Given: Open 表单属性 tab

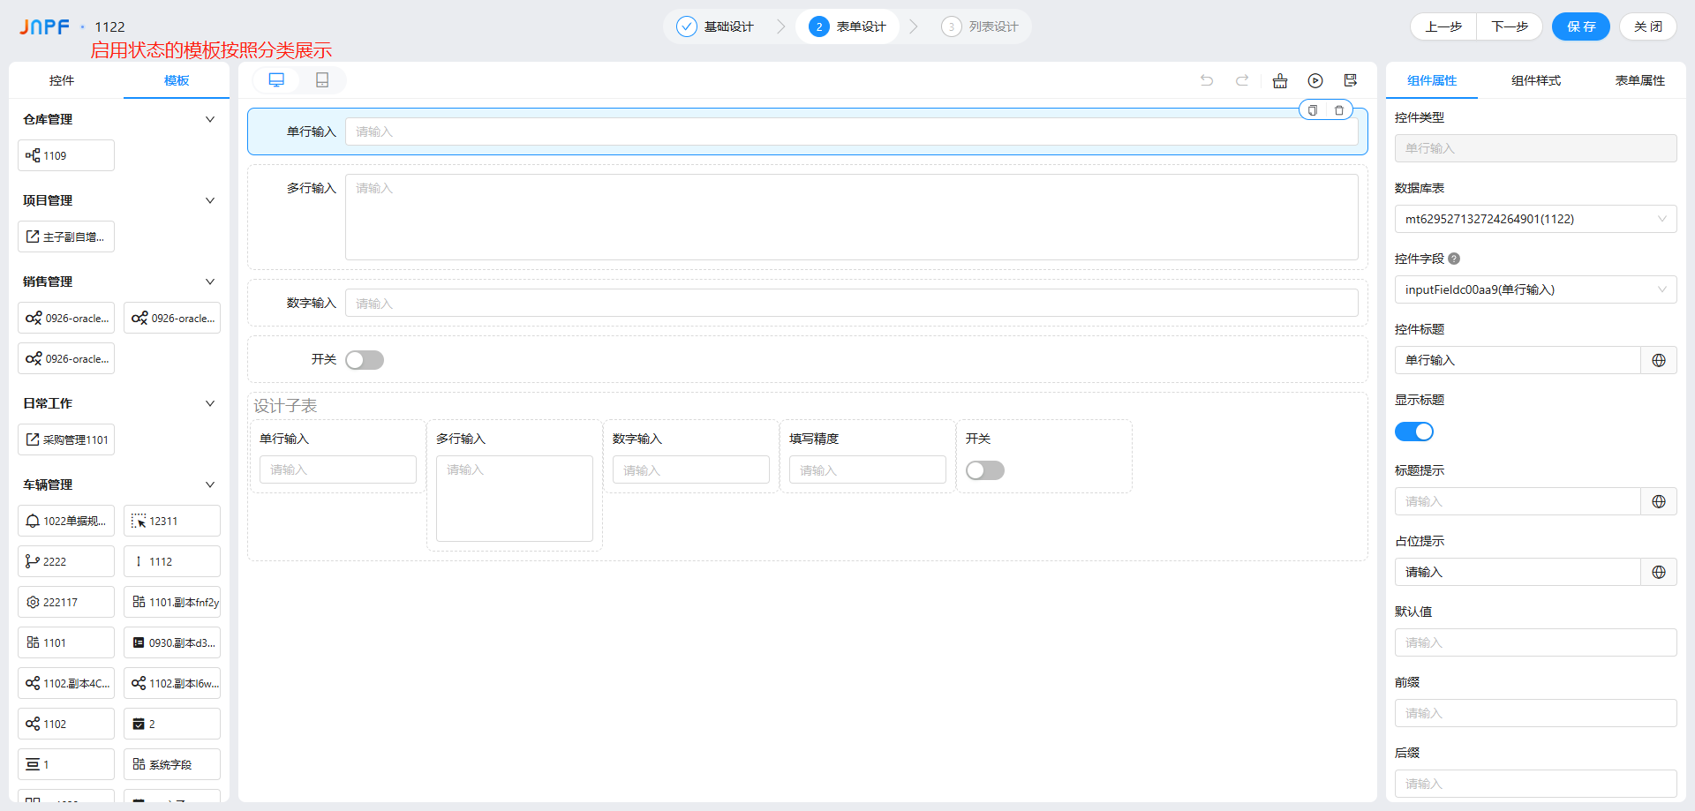Looking at the screenshot, I should tap(1640, 80).
